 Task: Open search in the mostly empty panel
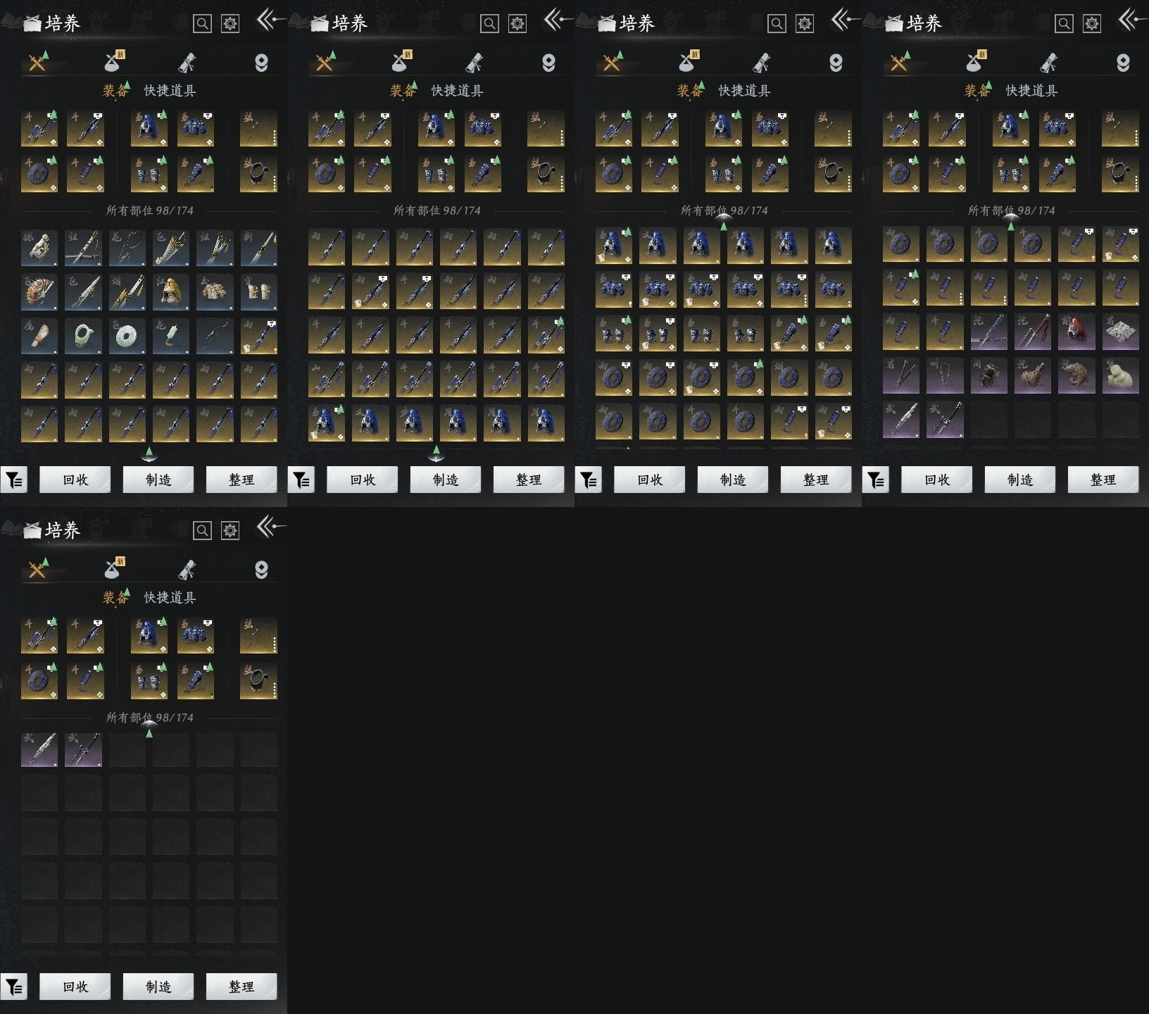(x=202, y=530)
